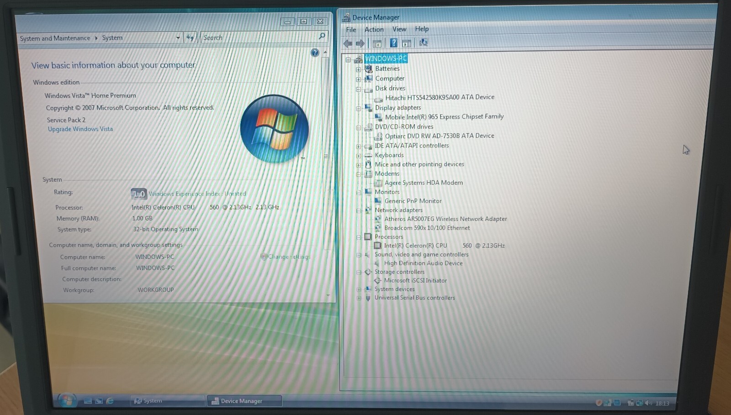Click System and Maintenance breadcrumb
Image resolution: width=731 pixels, height=415 pixels.
point(55,38)
